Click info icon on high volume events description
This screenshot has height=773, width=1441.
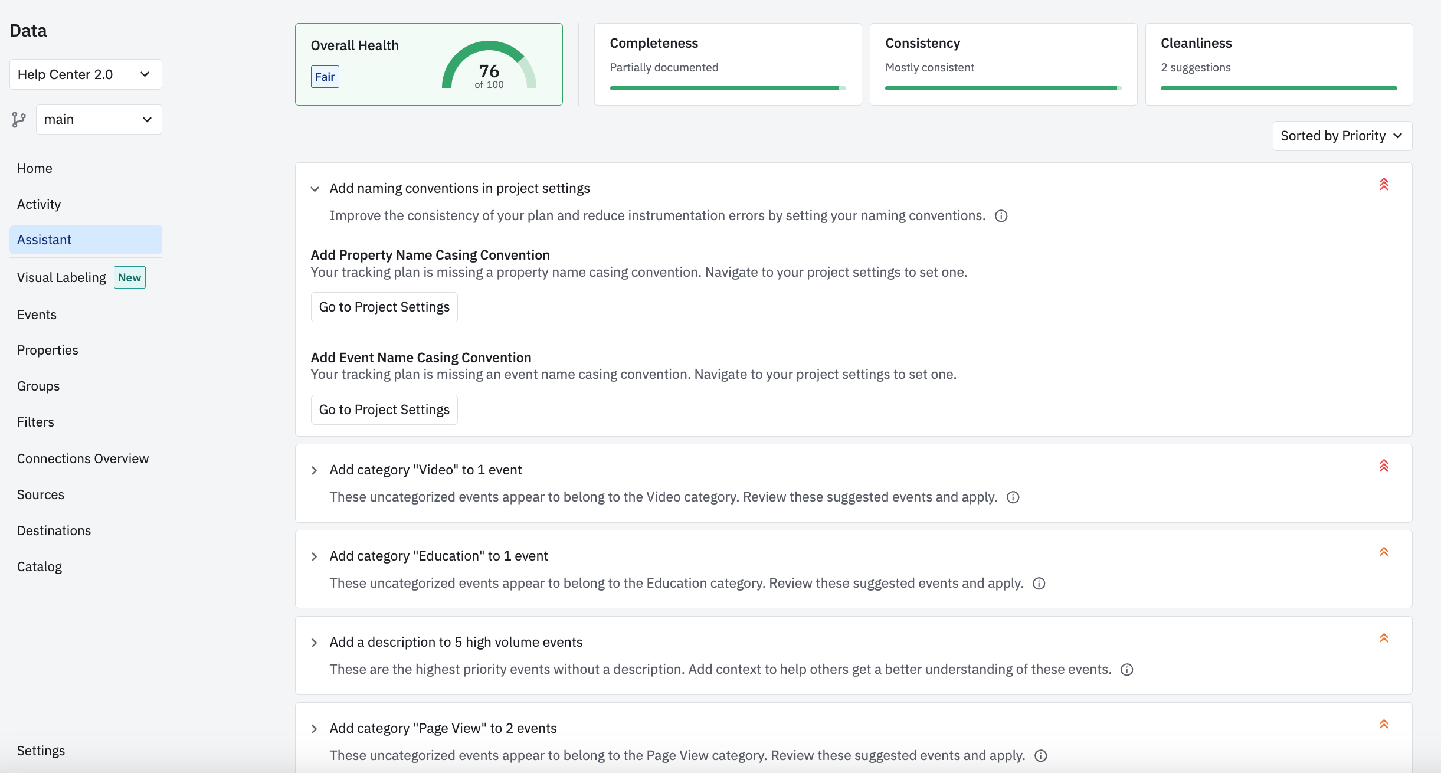[1126, 670]
